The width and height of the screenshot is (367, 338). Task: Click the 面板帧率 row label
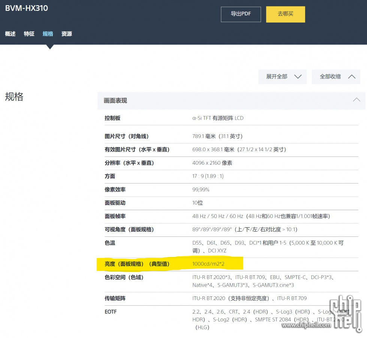click(115, 216)
